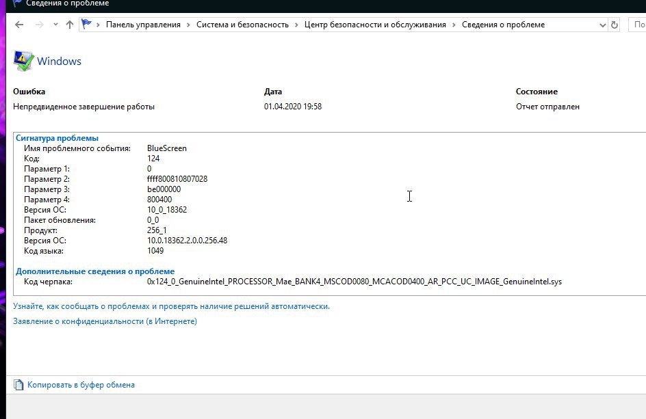Select language code value 1049
646x419 pixels.
(155, 251)
